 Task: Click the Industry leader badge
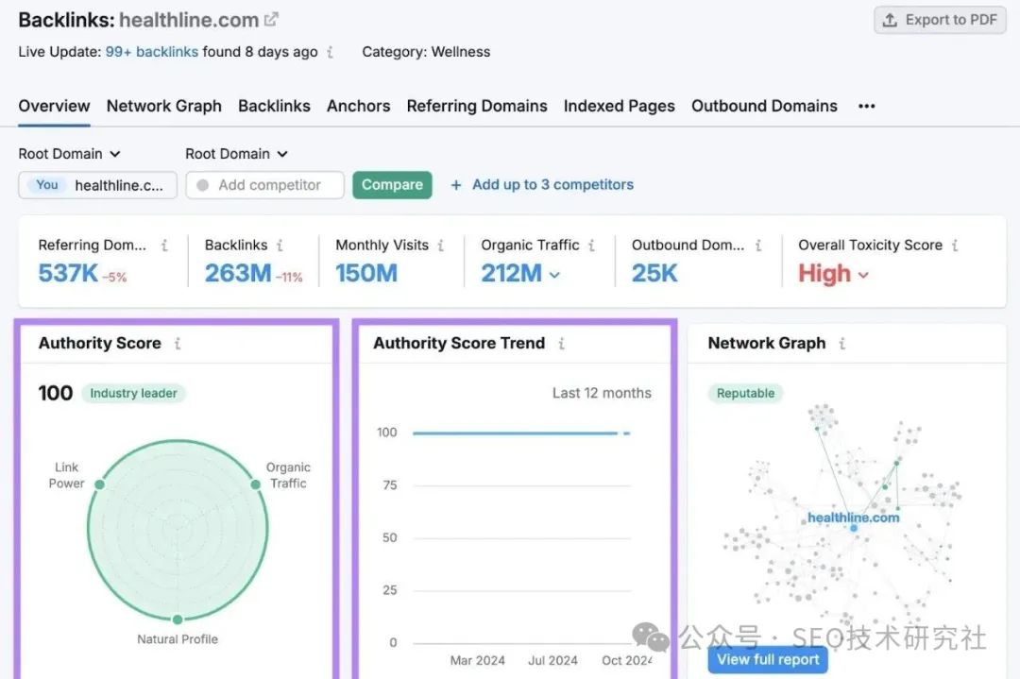[x=133, y=394]
